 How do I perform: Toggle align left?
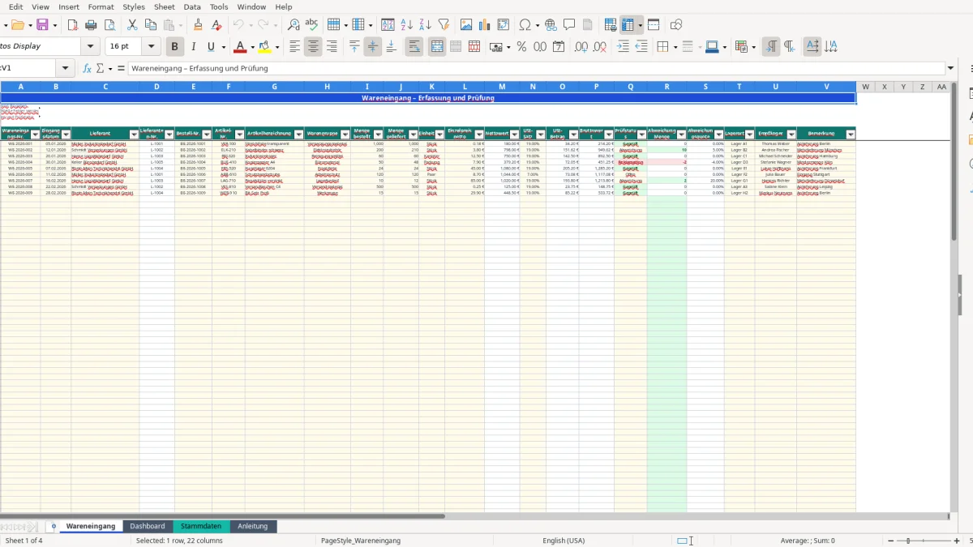[295, 47]
